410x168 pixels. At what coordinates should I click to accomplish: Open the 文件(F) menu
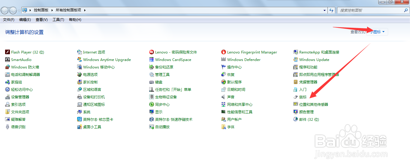pos(9,20)
